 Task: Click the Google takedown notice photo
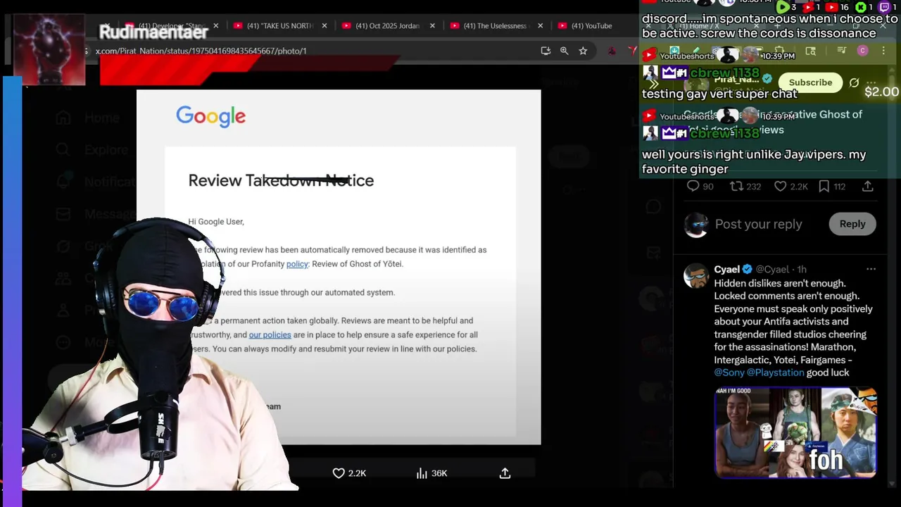pos(339,267)
